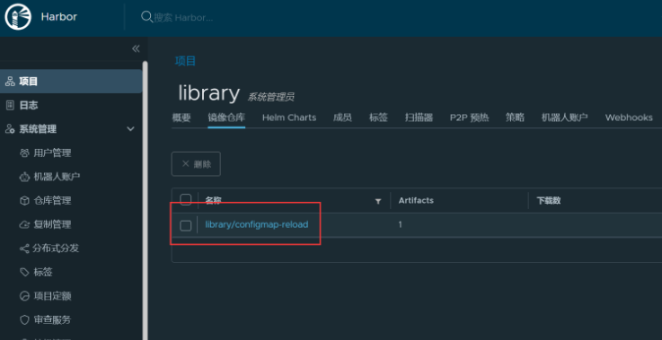Toggle the select-all header checkbox
Image resolution: width=662 pixels, height=340 pixels.
(x=186, y=199)
